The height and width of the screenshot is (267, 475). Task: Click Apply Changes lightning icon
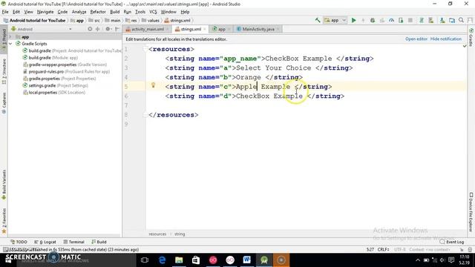pos(363,20)
